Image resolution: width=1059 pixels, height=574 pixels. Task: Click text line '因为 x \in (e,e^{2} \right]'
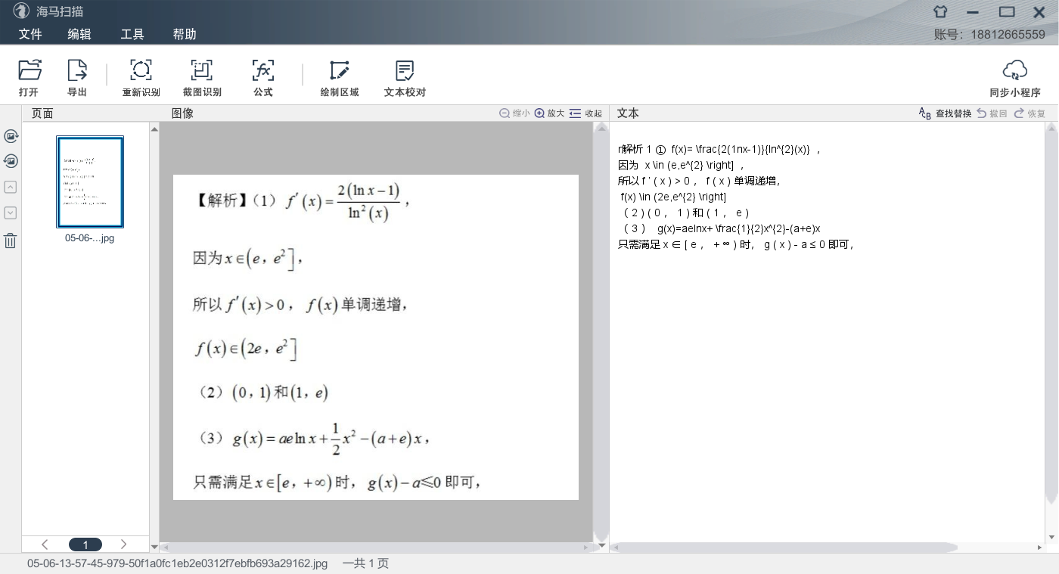coord(682,165)
